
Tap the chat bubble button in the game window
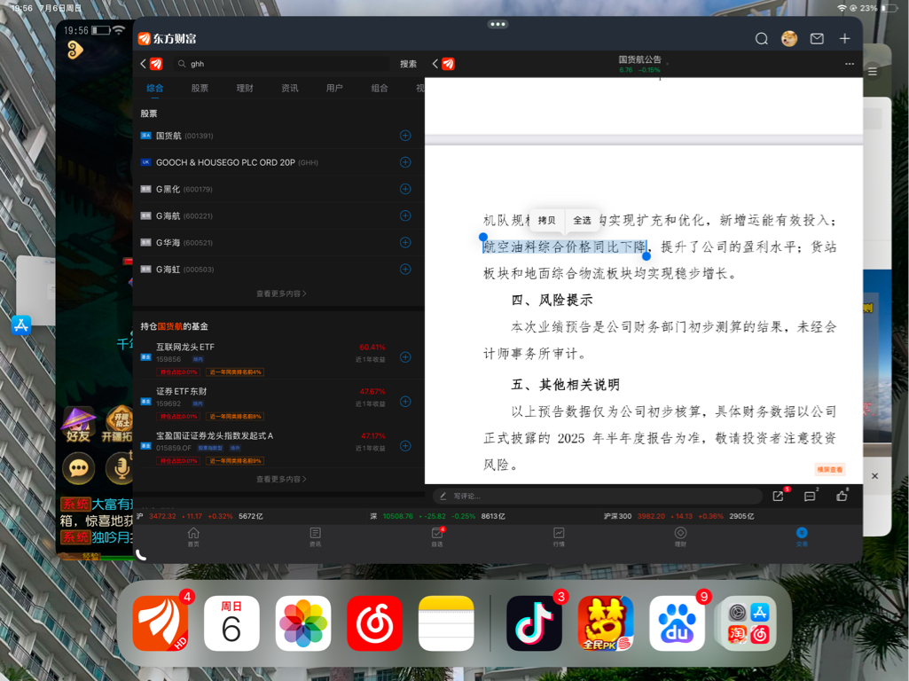pyautogui.click(x=78, y=467)
